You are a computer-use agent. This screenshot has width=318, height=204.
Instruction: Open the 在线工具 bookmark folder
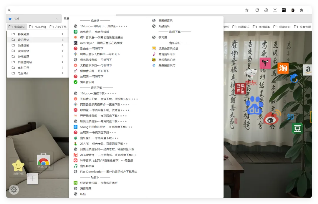(58, 27)
